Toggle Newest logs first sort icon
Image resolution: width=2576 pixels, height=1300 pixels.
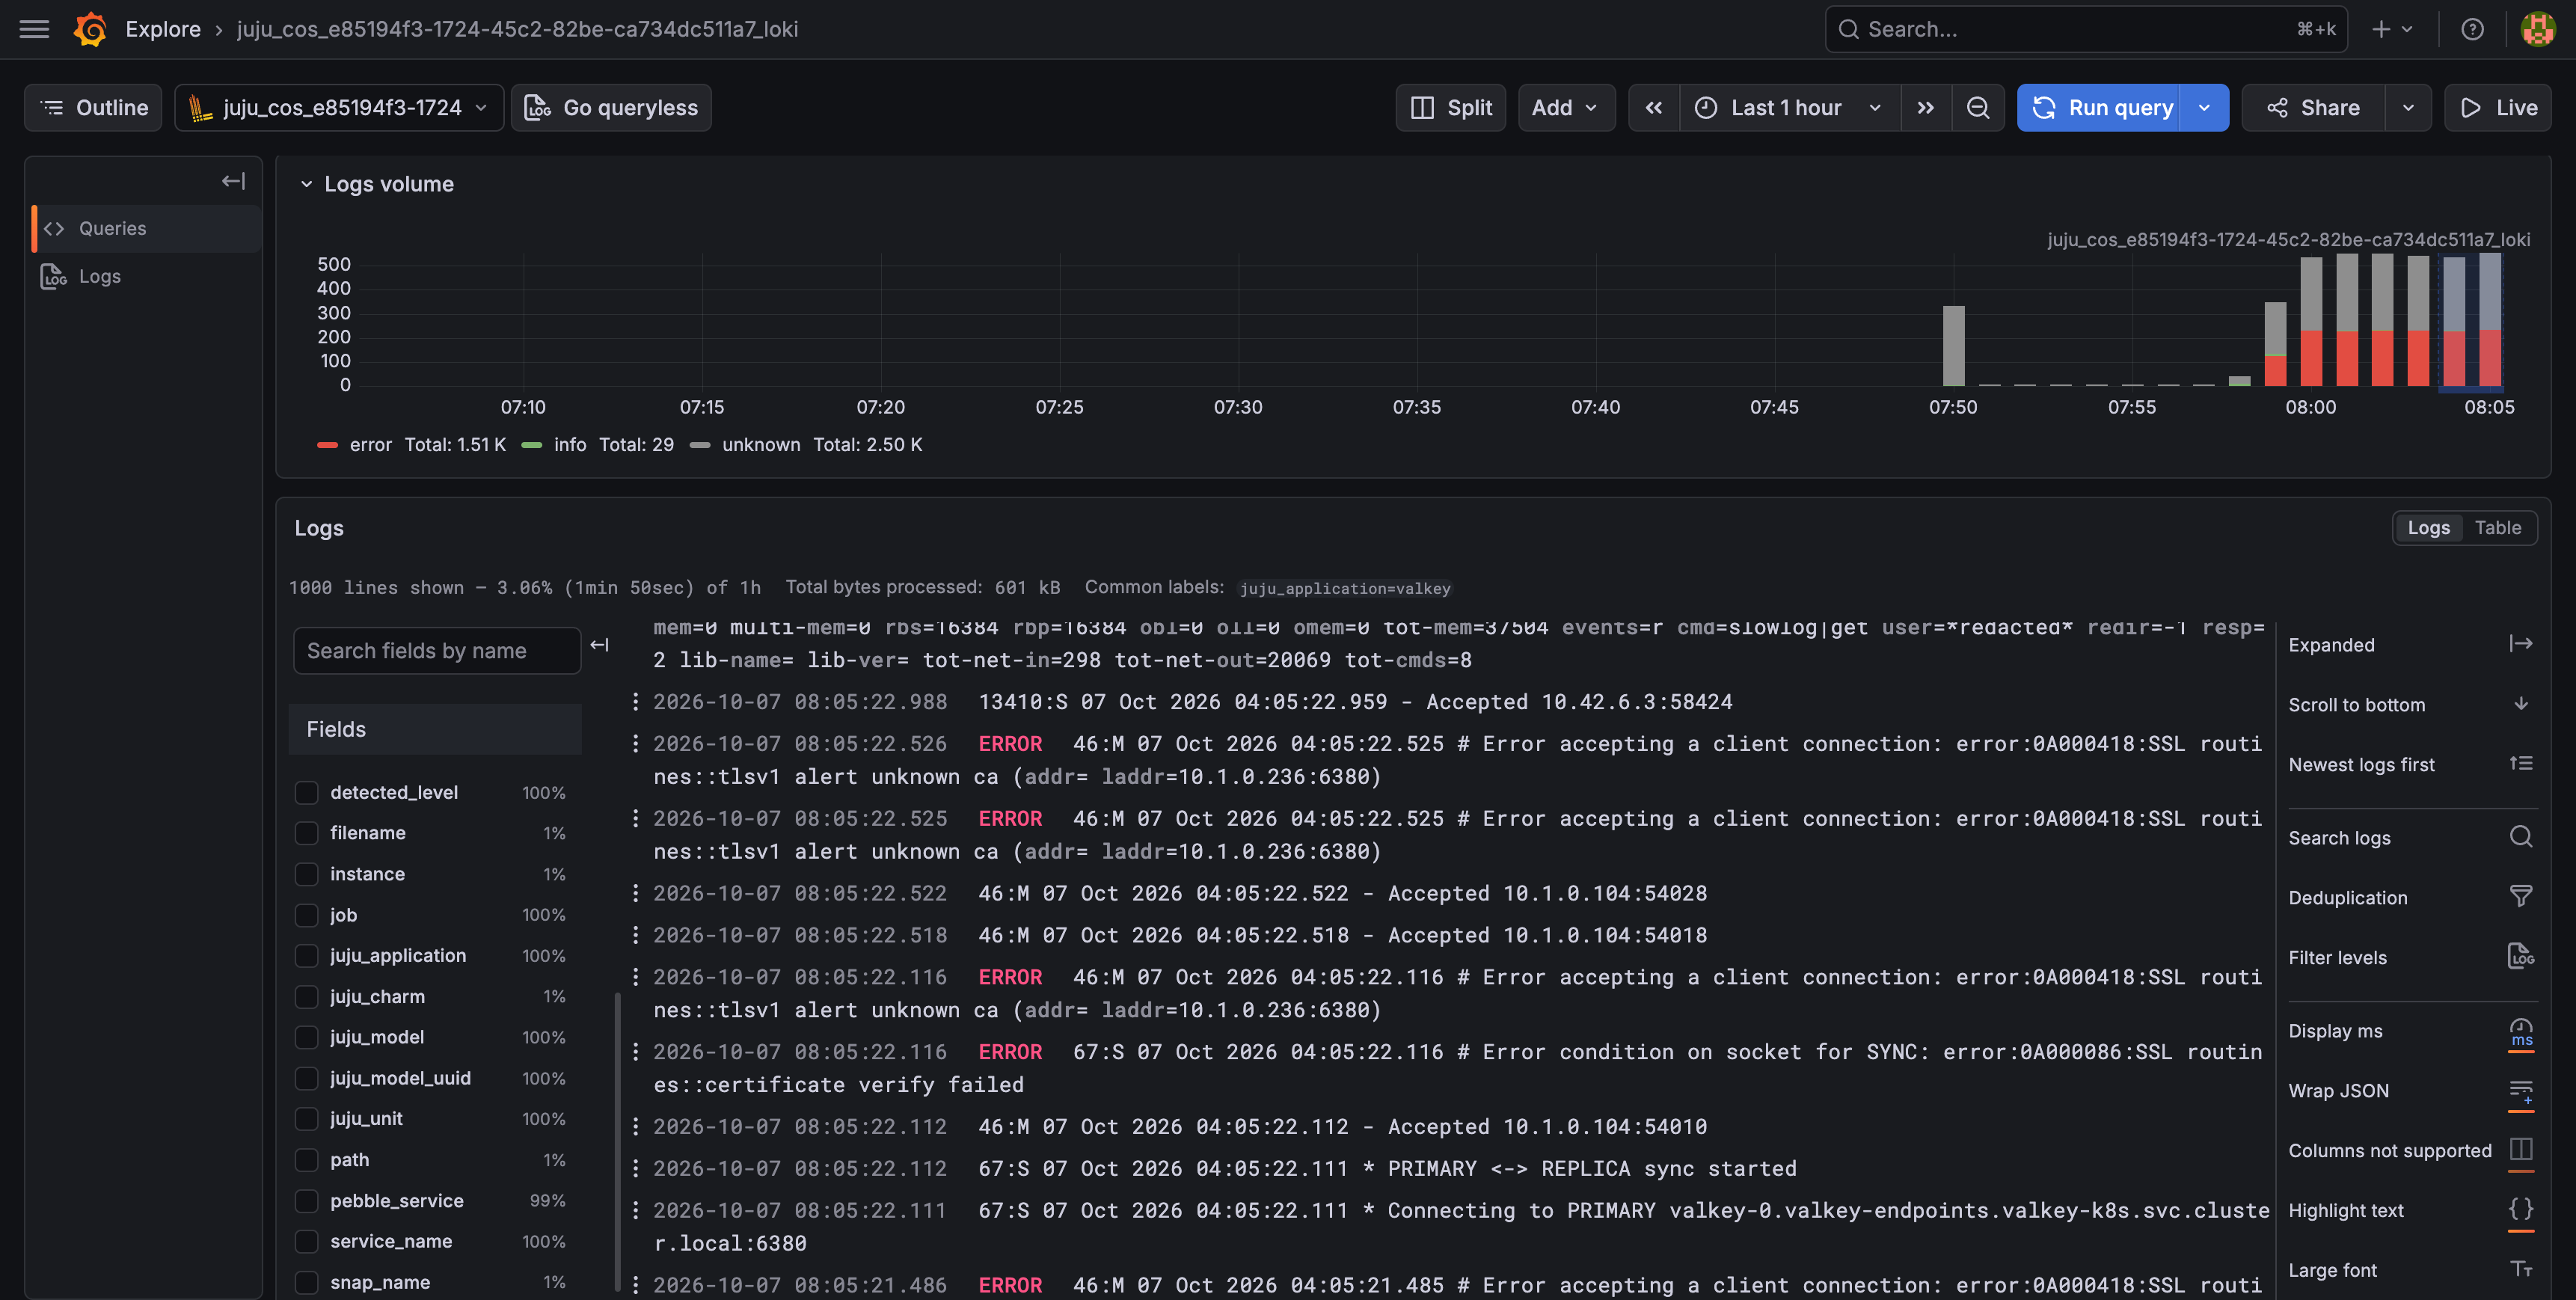point(2520,764)
